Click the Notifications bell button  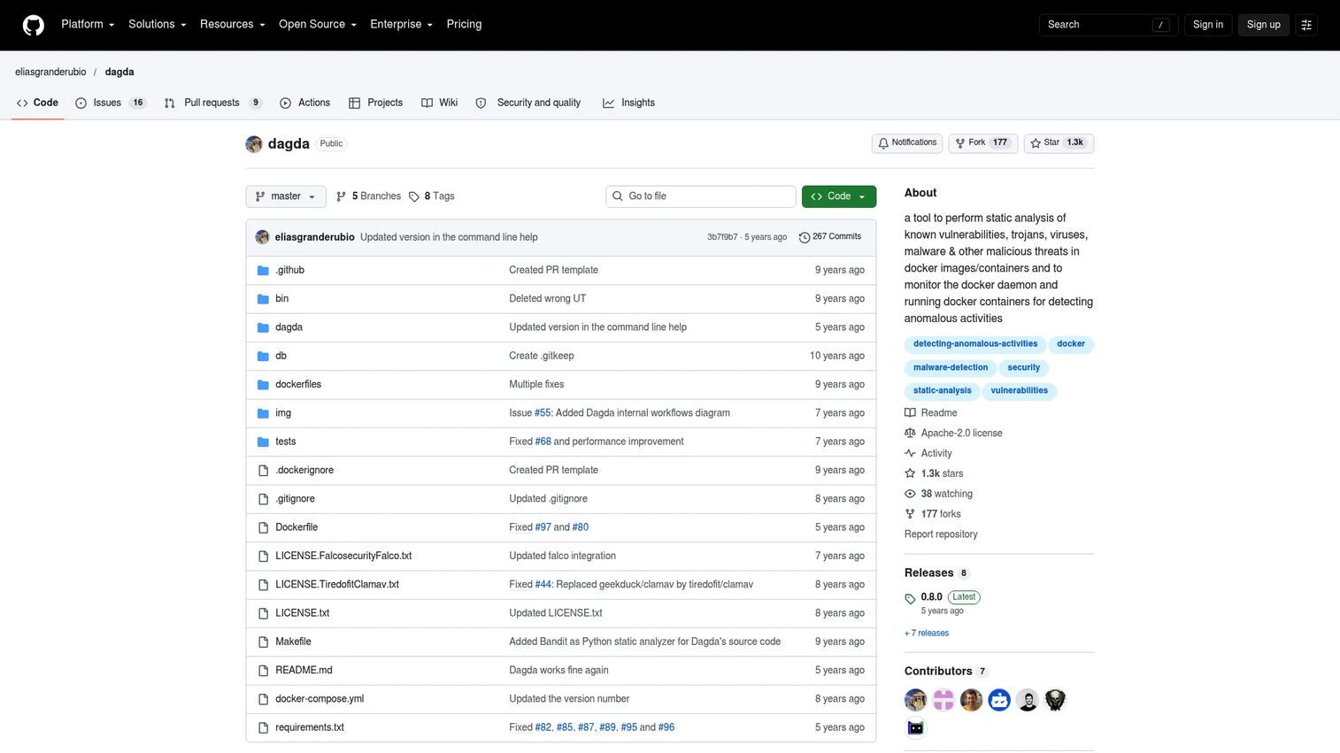coord(907,142)
